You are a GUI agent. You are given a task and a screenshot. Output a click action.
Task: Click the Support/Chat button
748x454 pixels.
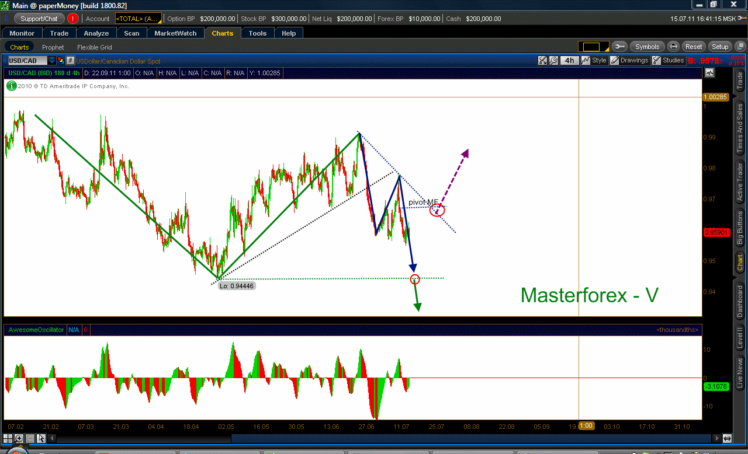click(39, 19)
